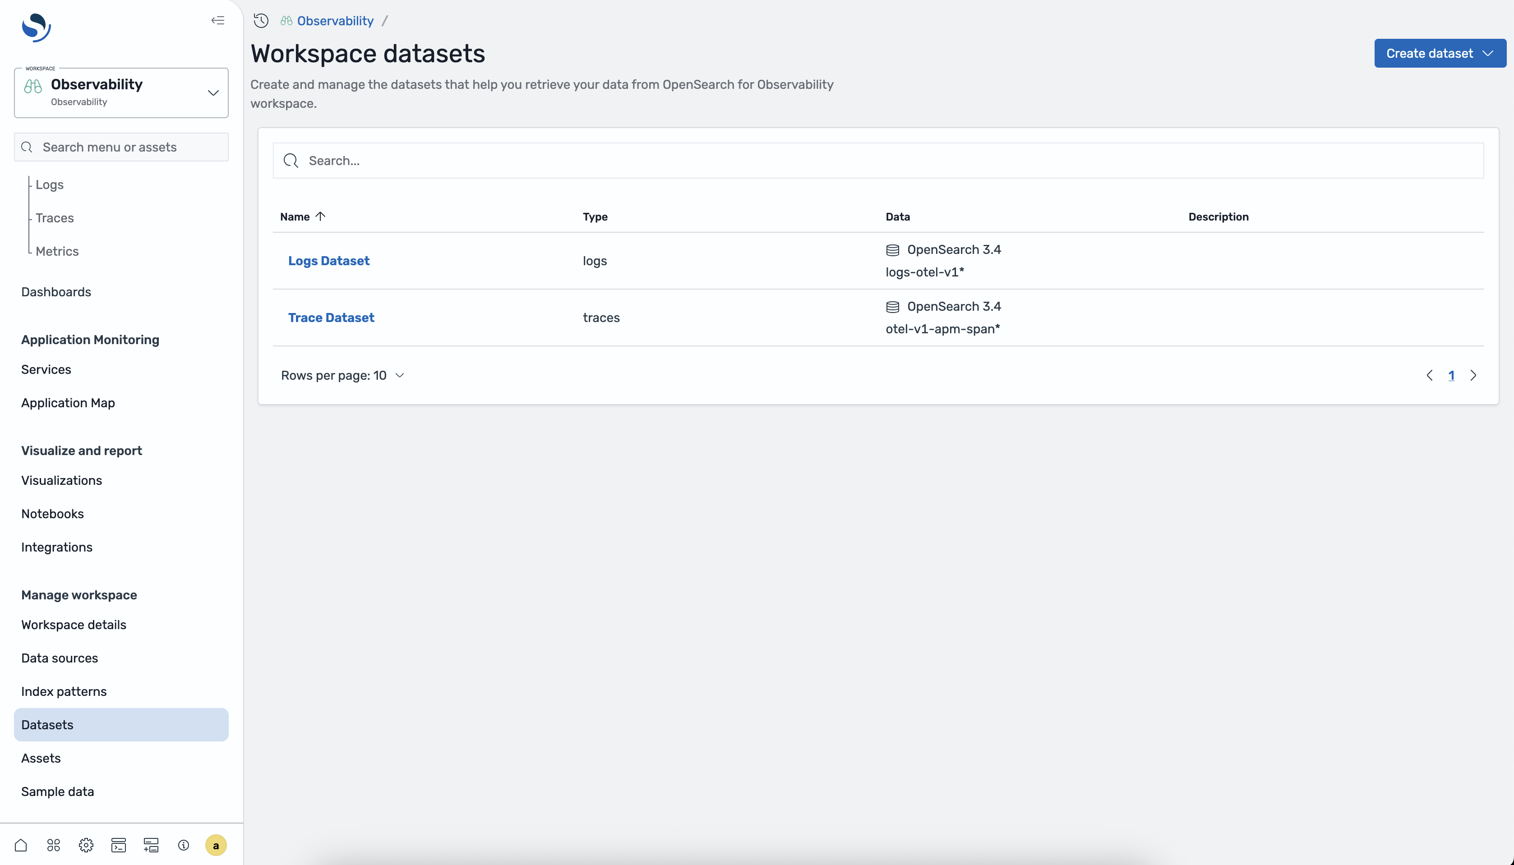
Task: Open user profile avatar marked 'a'
Action: (x=216, y=845)
